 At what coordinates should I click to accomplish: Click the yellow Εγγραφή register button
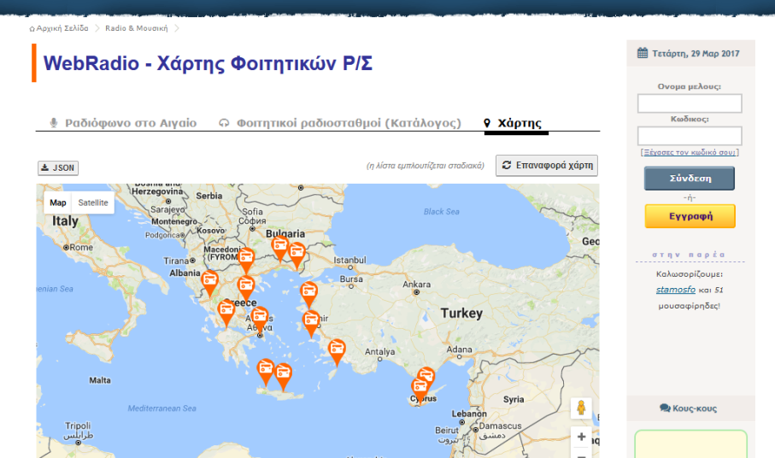pos(690,216)
